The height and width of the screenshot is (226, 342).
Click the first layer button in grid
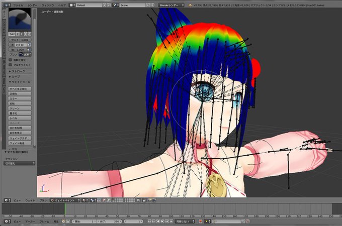(114, 199)
